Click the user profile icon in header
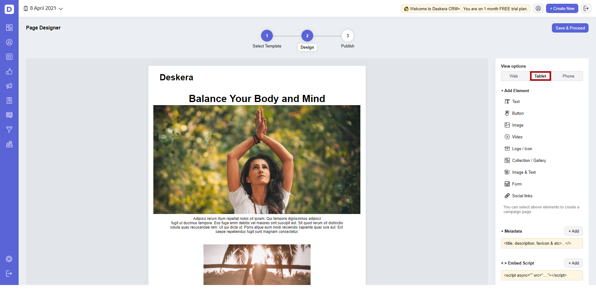Viewport: 596px width, 294px height. (538, 8)
